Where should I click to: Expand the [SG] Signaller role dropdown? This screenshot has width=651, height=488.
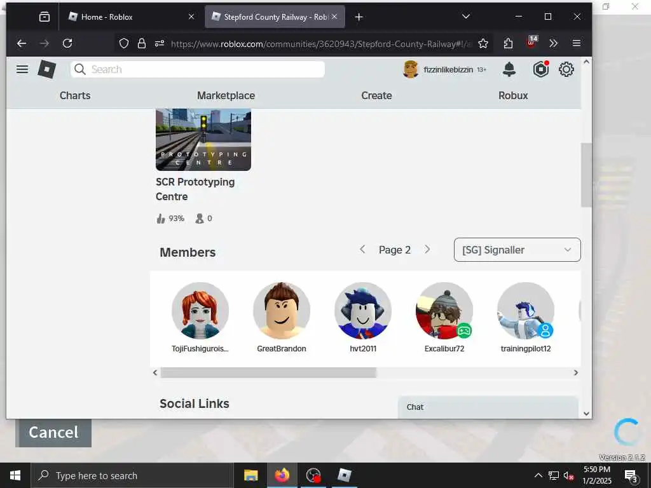click(517, 250)
